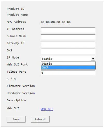
Task: Click the Hardware Version label
Action: pyautogui.click(x=21, y=93)
